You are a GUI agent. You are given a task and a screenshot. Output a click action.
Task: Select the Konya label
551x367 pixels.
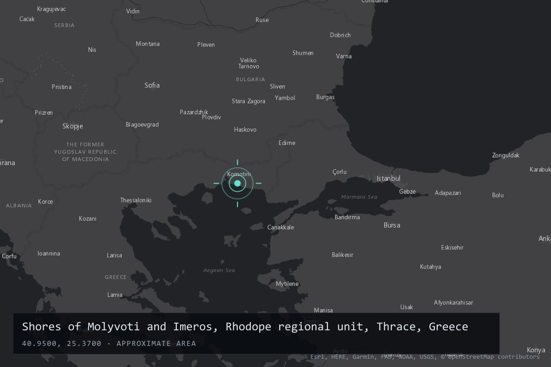click(x=536, y=350)
